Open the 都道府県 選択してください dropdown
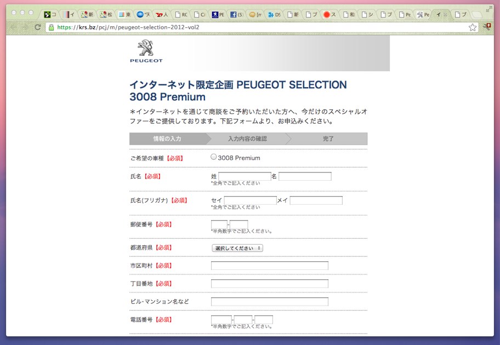Image resolution: width=500 pixels, height=345 pixels. 237,248
